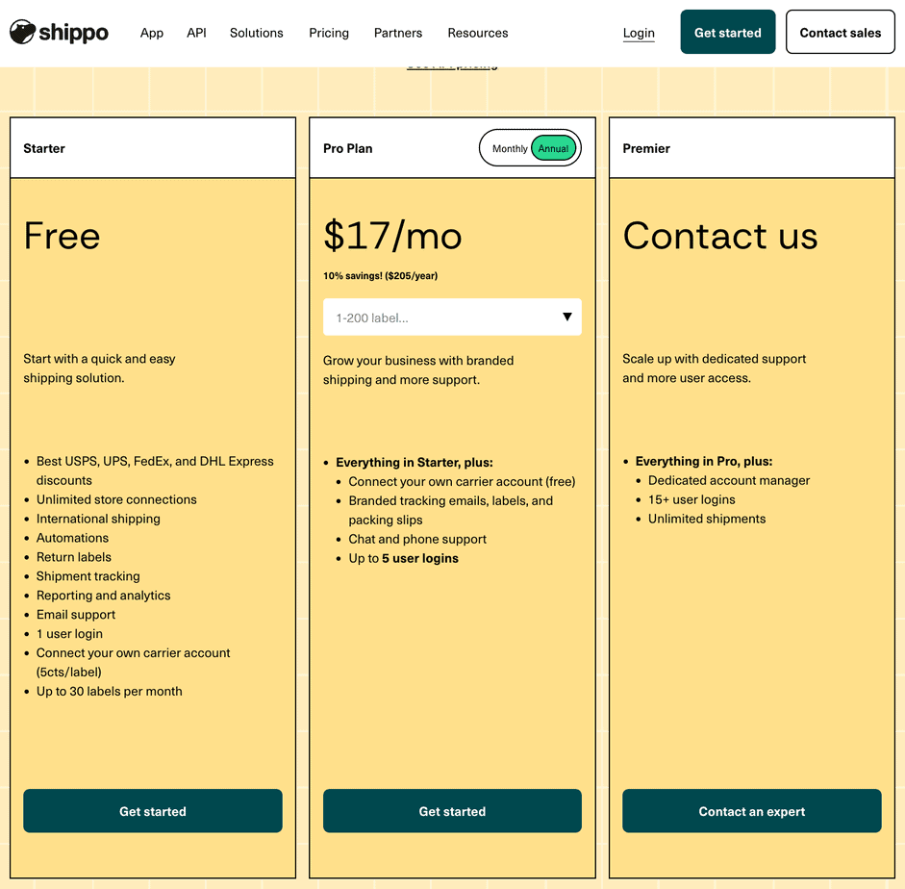Click the $17/mo price text
The width and height of the screenshot is (905, 889).
pyautogui.click(x=392, y=236)
